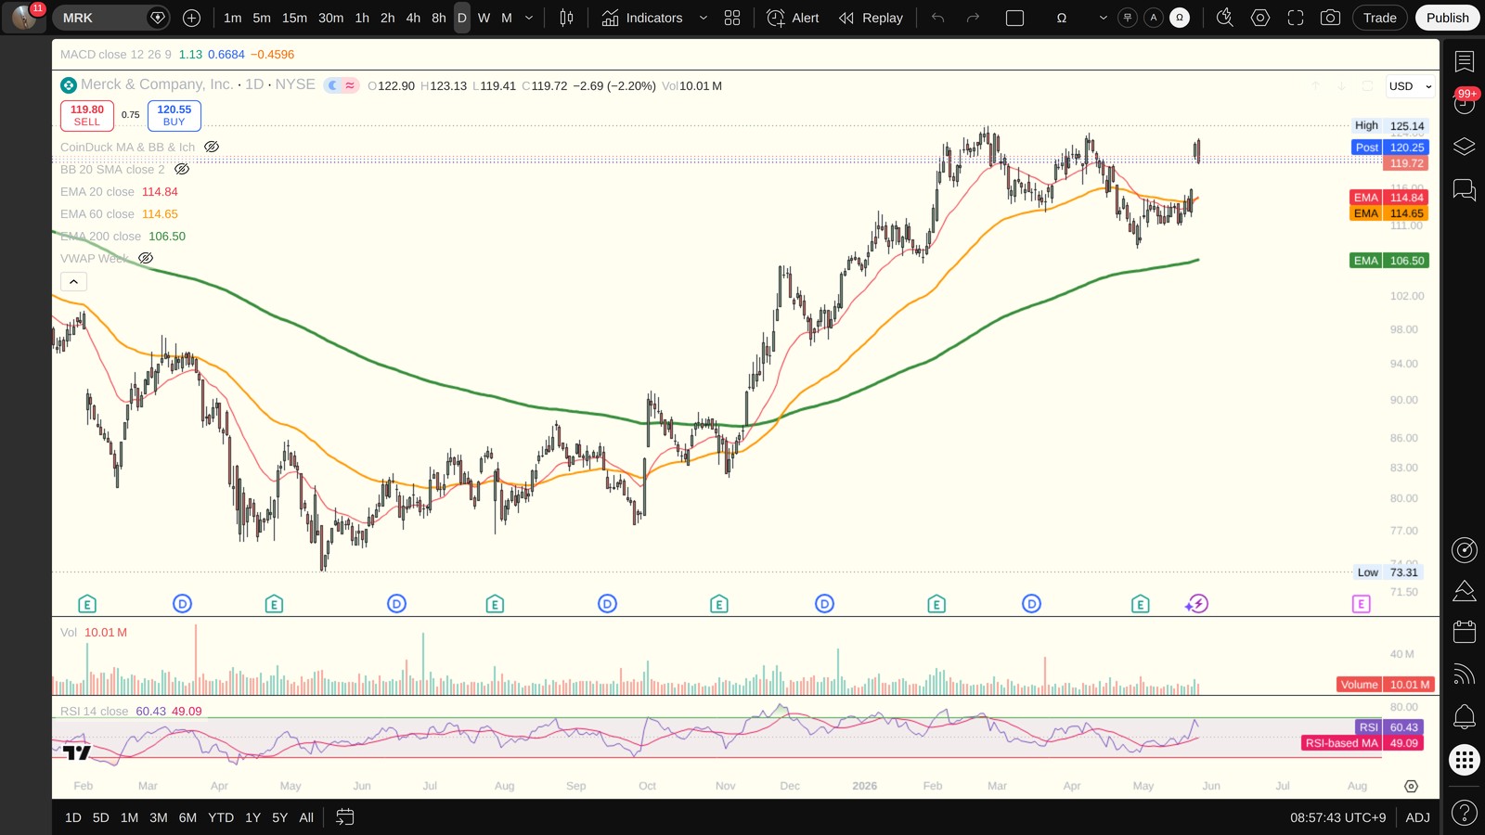Screen dimensions: 1485x835
Task: Toggle BB 20 SMA indicator visibility
Action: 182,169
